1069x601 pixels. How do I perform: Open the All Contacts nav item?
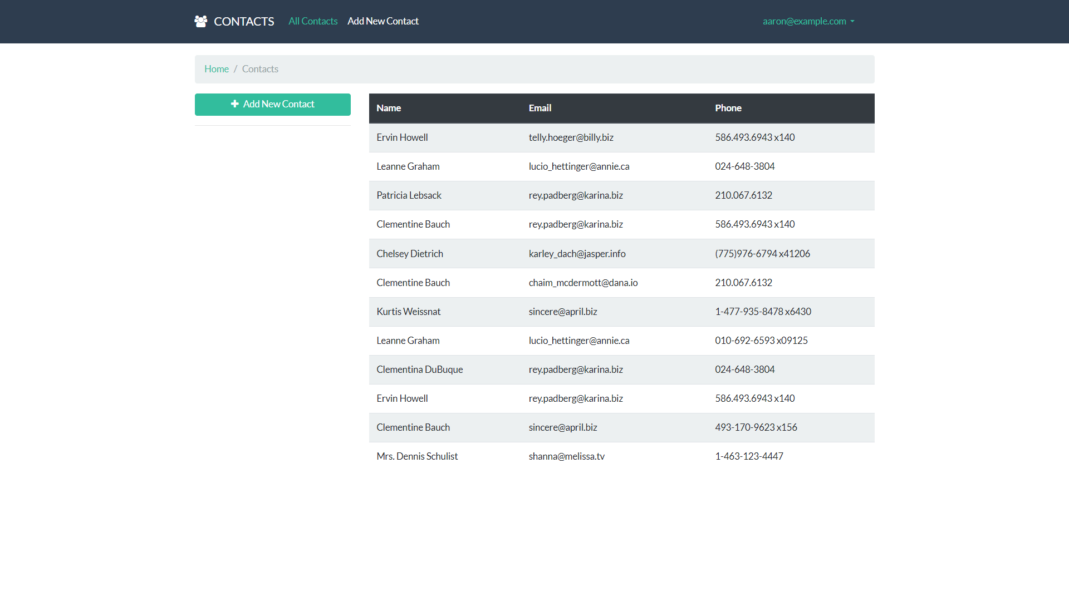[313, 21]
